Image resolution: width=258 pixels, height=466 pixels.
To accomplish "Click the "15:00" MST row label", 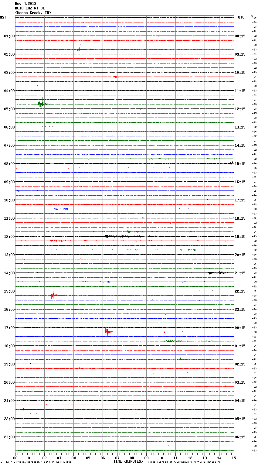I will pos(9,291).
